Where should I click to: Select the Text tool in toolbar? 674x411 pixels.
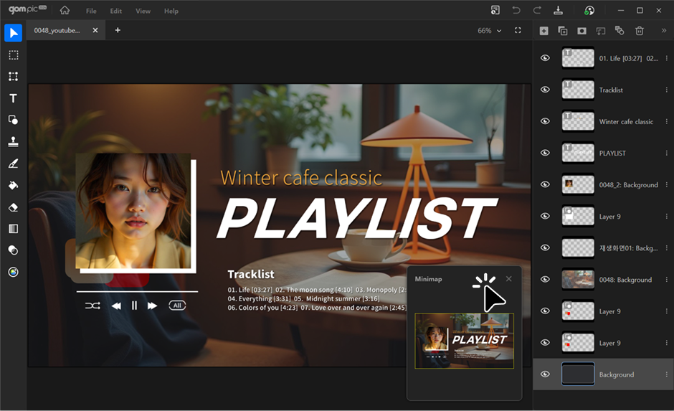(x=13, y=98)
